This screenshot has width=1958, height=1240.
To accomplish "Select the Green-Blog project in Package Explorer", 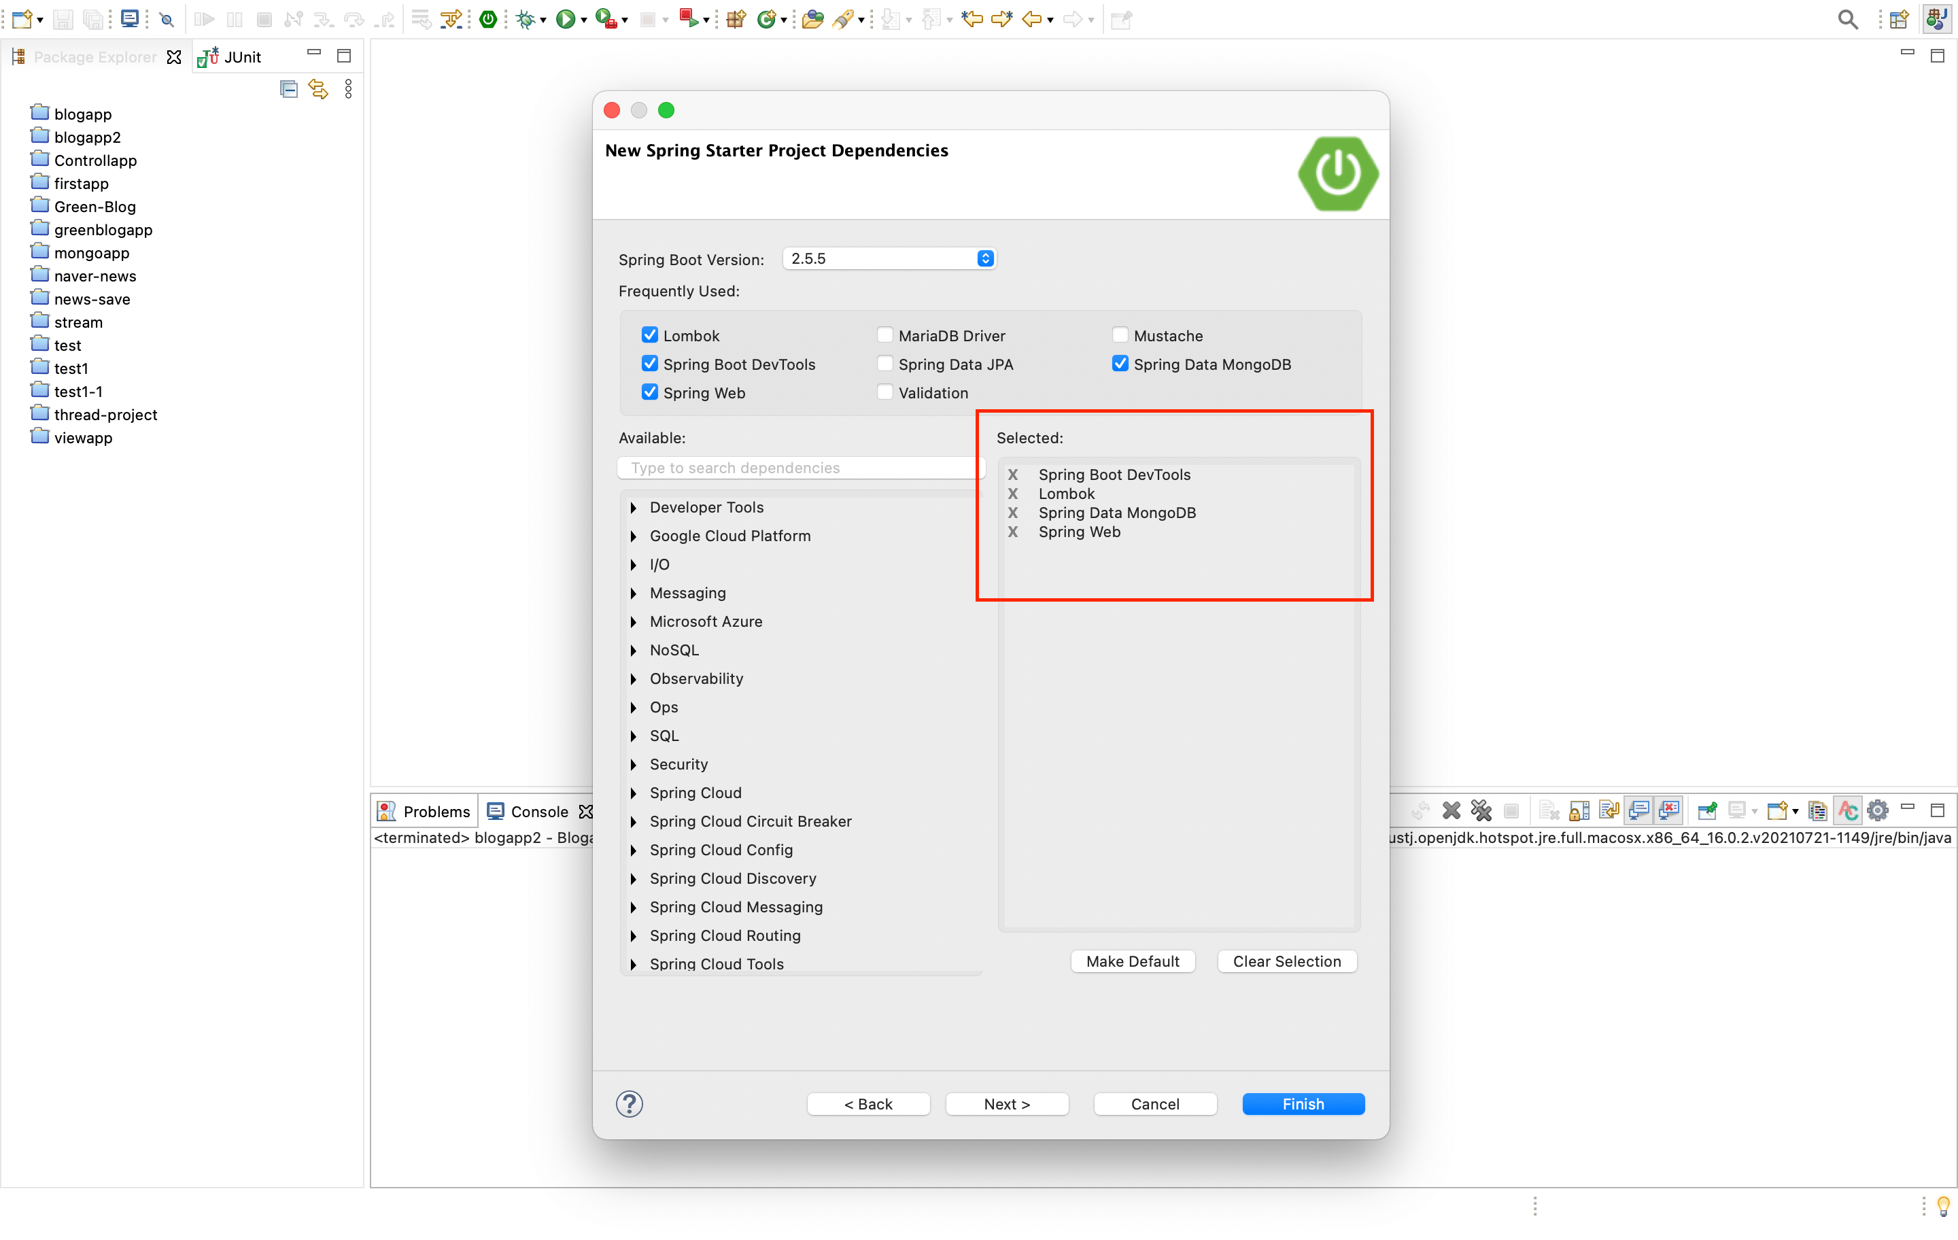I will 83,207.
